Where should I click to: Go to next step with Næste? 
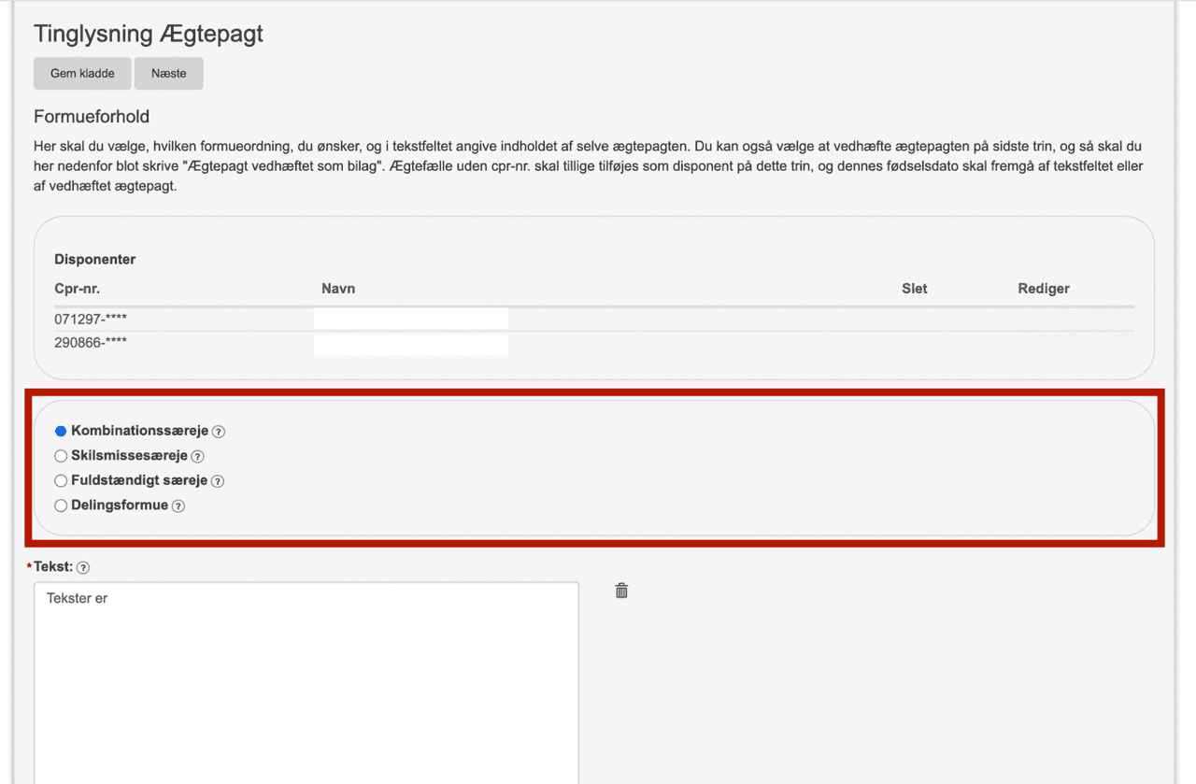(x=168, y=74)
